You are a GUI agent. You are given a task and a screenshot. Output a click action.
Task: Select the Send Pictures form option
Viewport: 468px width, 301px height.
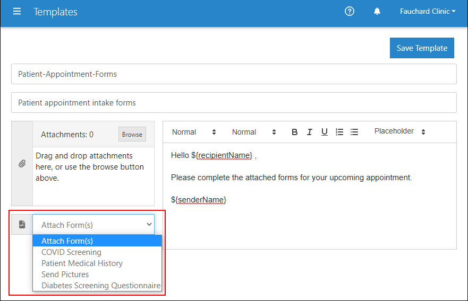(97, 274)
